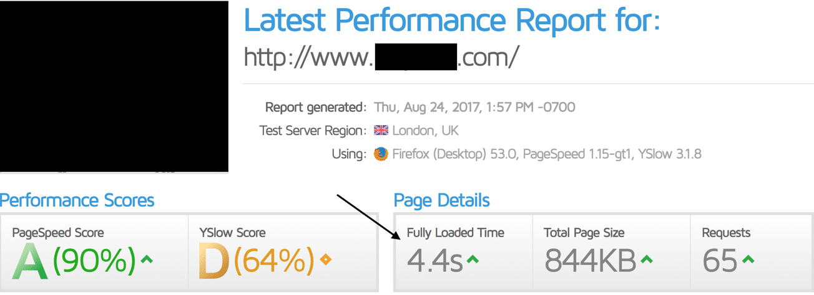Image resolution: width=814 pixels, height=295 pixels.
Task: Select the YSlow Score box
Action: (283, 252)
